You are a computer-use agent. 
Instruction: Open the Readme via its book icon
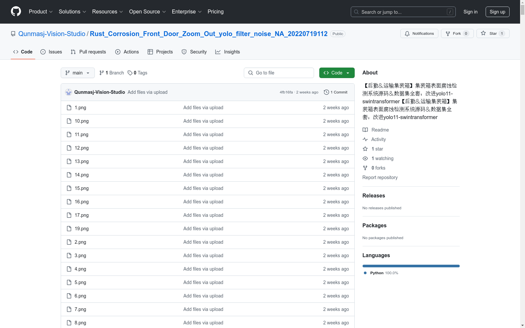pyautogui.click(x=365, y=130)
